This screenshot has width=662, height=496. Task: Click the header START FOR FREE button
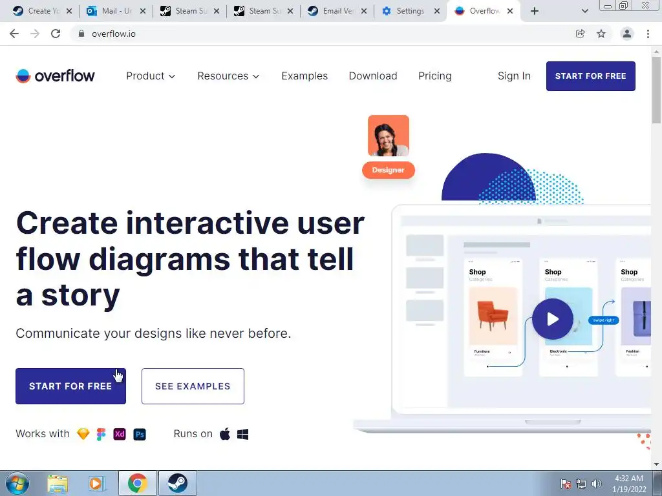pos(591,76)
